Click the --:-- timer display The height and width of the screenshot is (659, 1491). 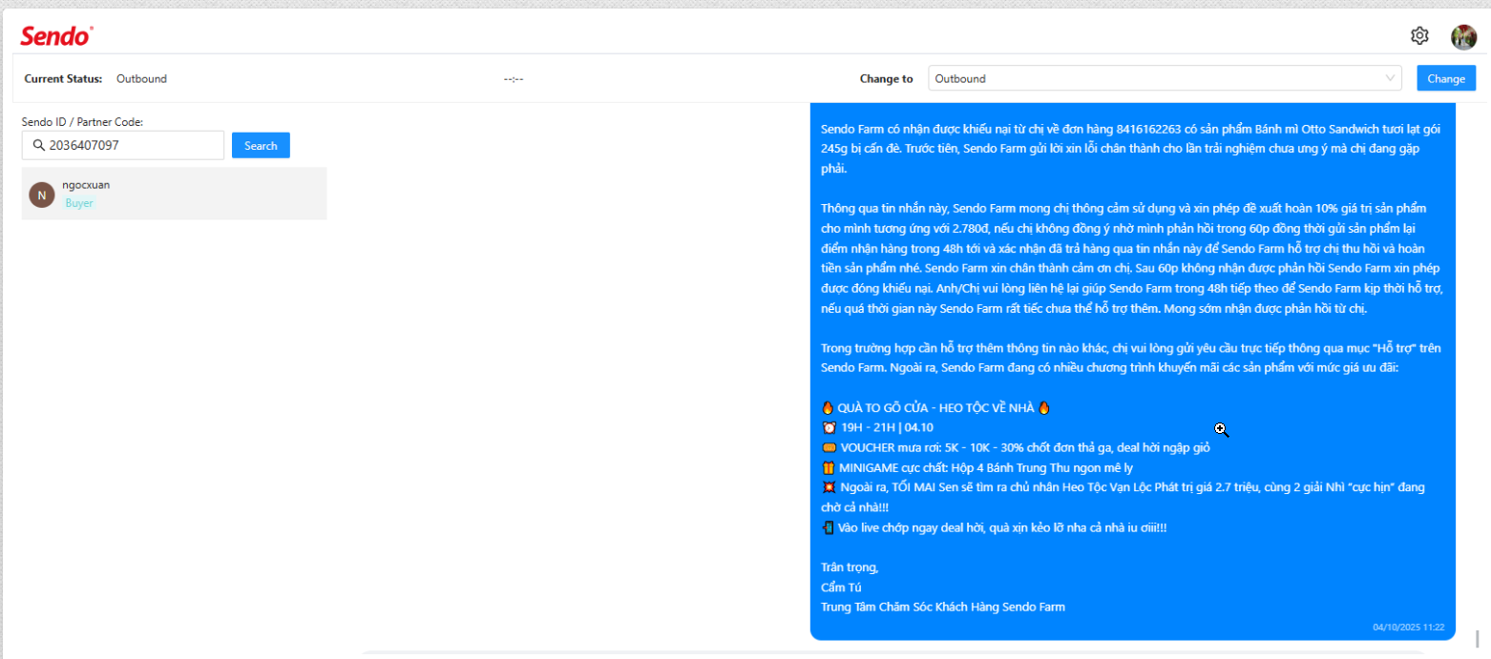coord(514,79)
